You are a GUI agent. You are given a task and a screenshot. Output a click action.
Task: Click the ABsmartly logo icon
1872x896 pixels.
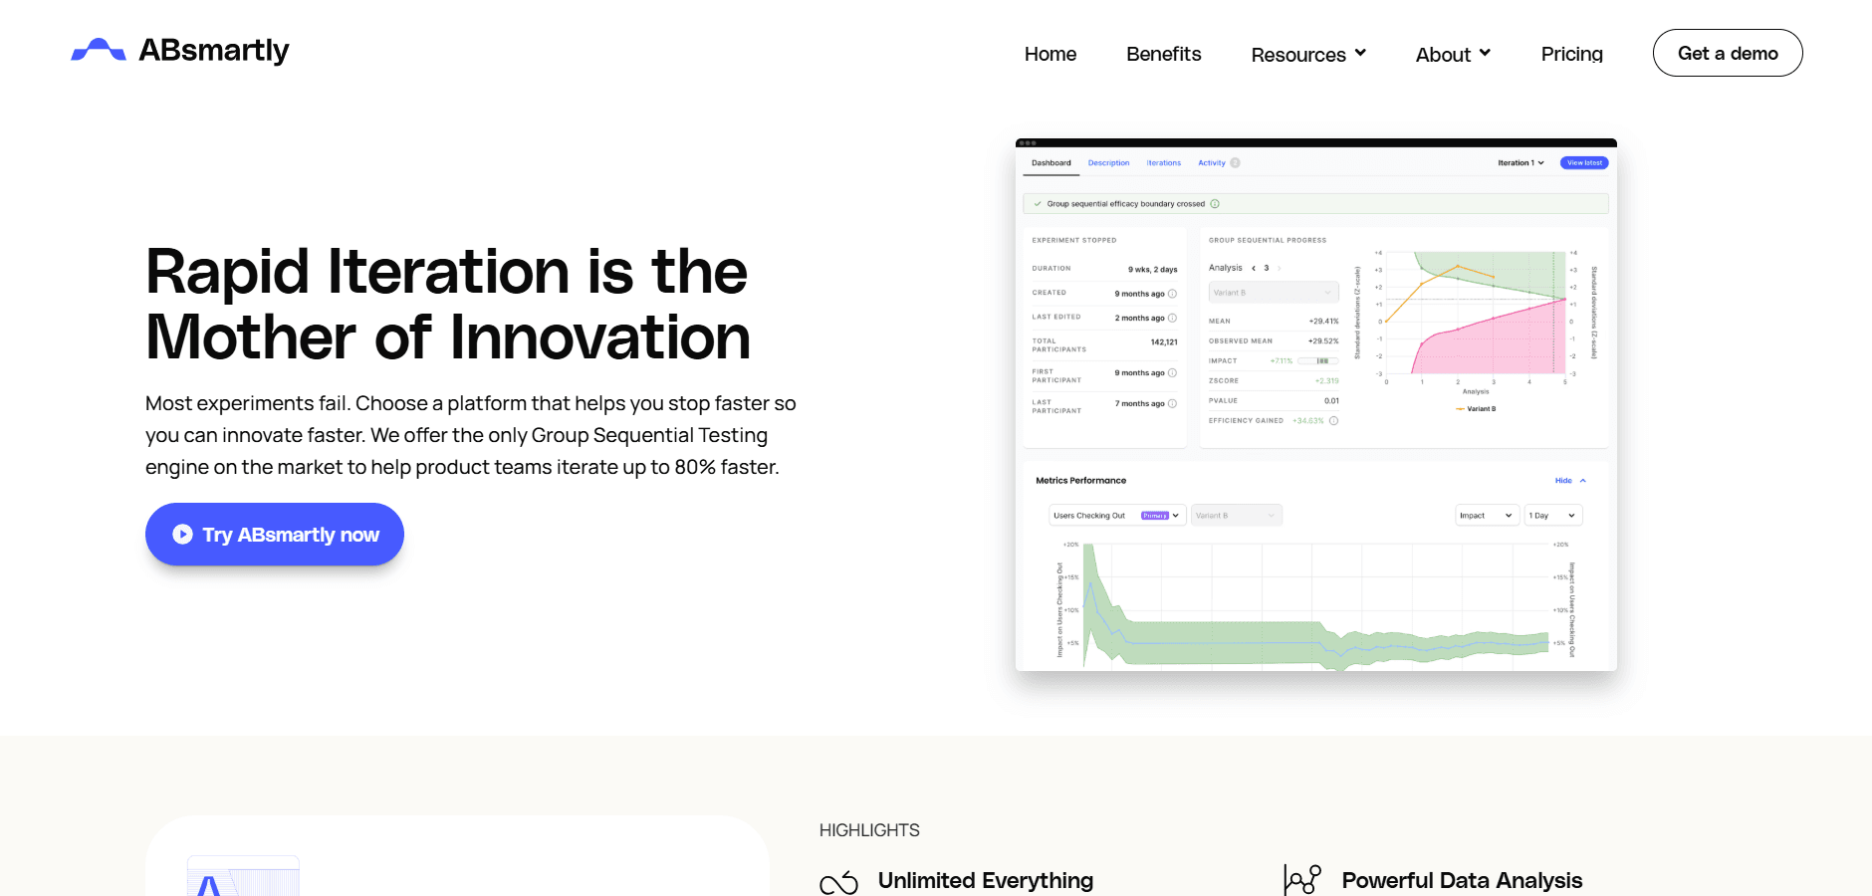click(99, 50)
